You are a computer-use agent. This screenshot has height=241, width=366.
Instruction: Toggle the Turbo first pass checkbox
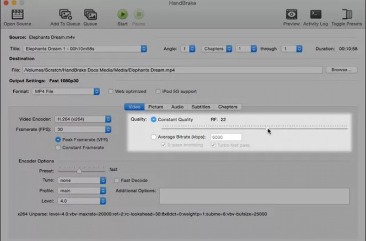pyautogui.click(x=213, y=145)
